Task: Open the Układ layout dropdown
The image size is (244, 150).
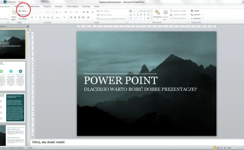Action: tap(23, 11)
